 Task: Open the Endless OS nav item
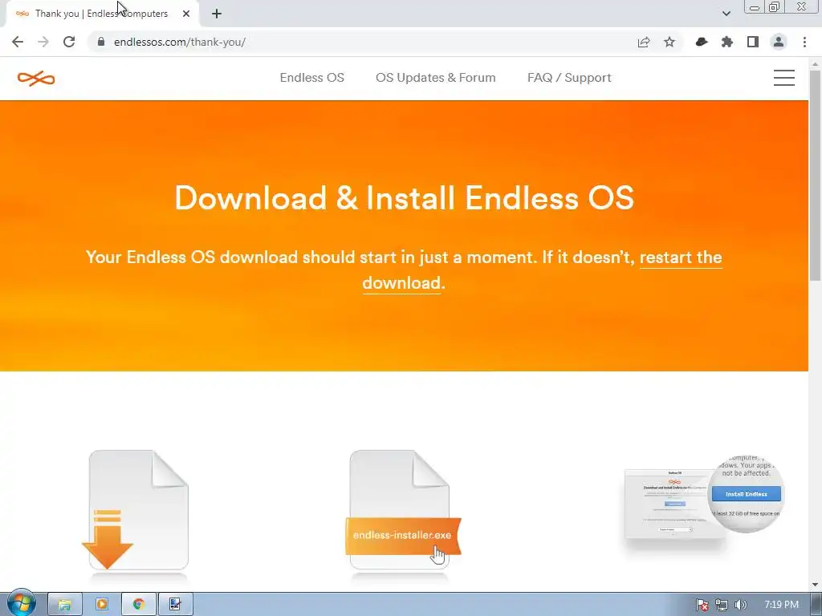tap(312, 78)
